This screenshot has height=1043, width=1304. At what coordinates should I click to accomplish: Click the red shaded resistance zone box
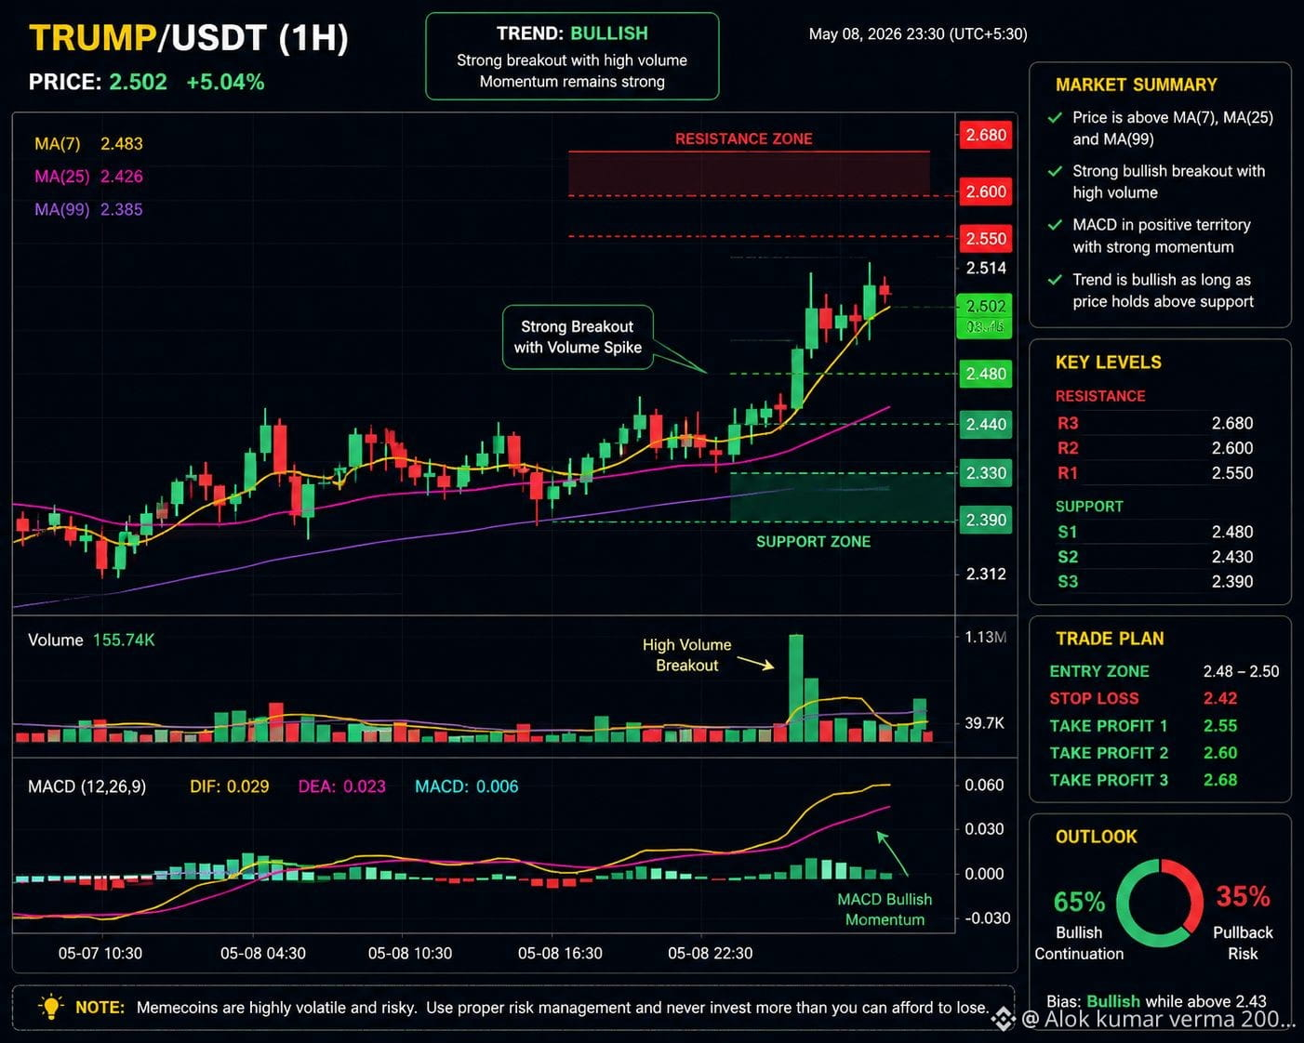pyautogui.click(x=749, y=174)
